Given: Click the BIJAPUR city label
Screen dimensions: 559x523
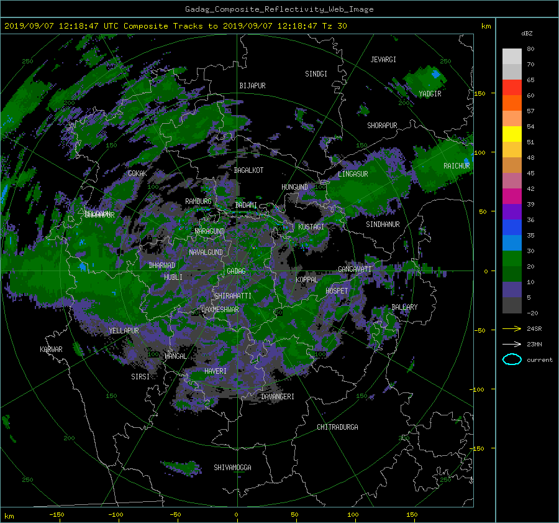Looking at the screenshot, I should tap(252, 86).
